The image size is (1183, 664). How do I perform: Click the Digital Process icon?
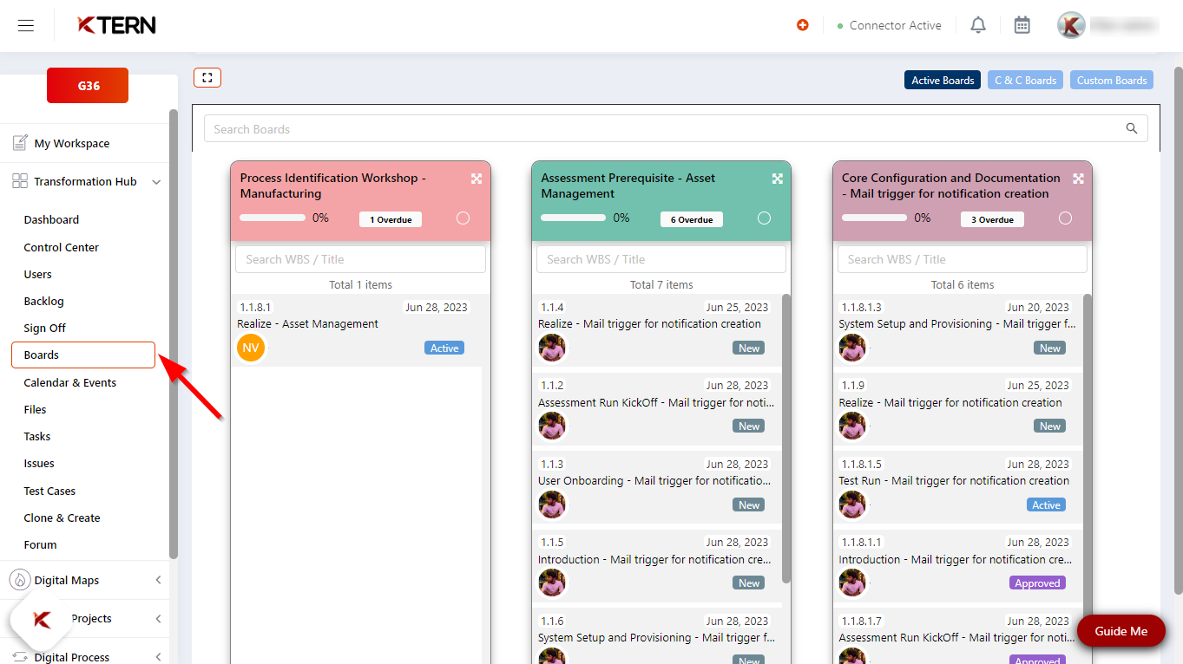20,657
